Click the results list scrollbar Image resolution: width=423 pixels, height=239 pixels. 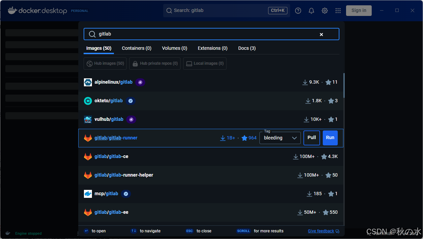[x=344, y=86]
